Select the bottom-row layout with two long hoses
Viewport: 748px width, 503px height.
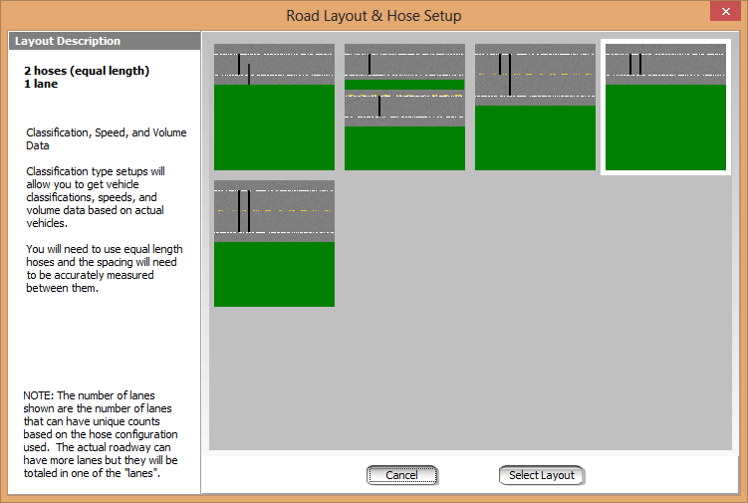pyautogui.click(x=274, y=243)
